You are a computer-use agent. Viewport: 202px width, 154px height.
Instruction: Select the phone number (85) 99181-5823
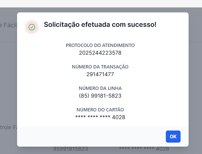click(100, 96)
